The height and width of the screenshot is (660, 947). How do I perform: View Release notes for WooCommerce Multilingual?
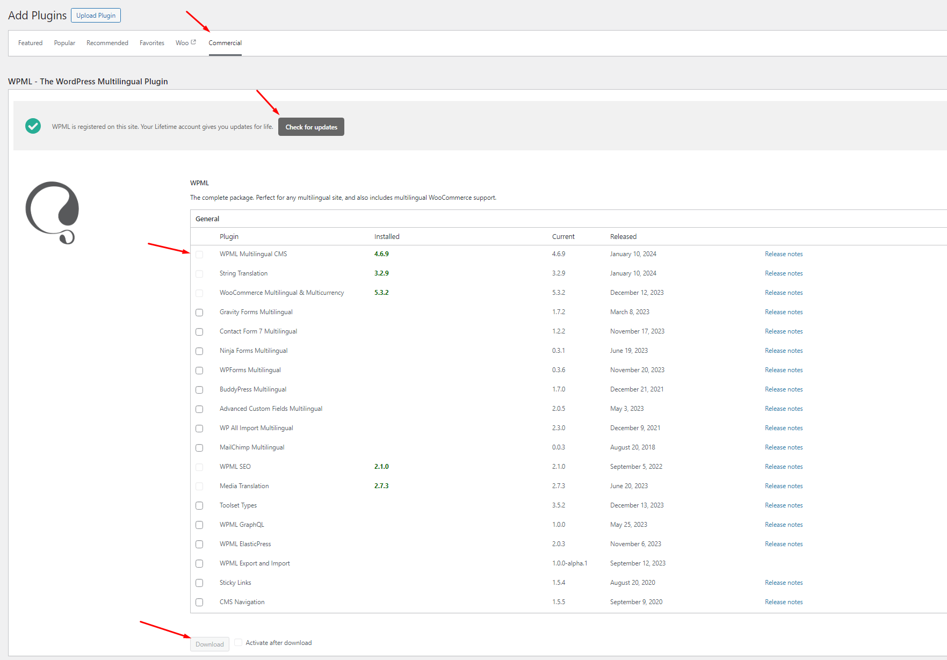pyautogui.click(x=784, y=293)
